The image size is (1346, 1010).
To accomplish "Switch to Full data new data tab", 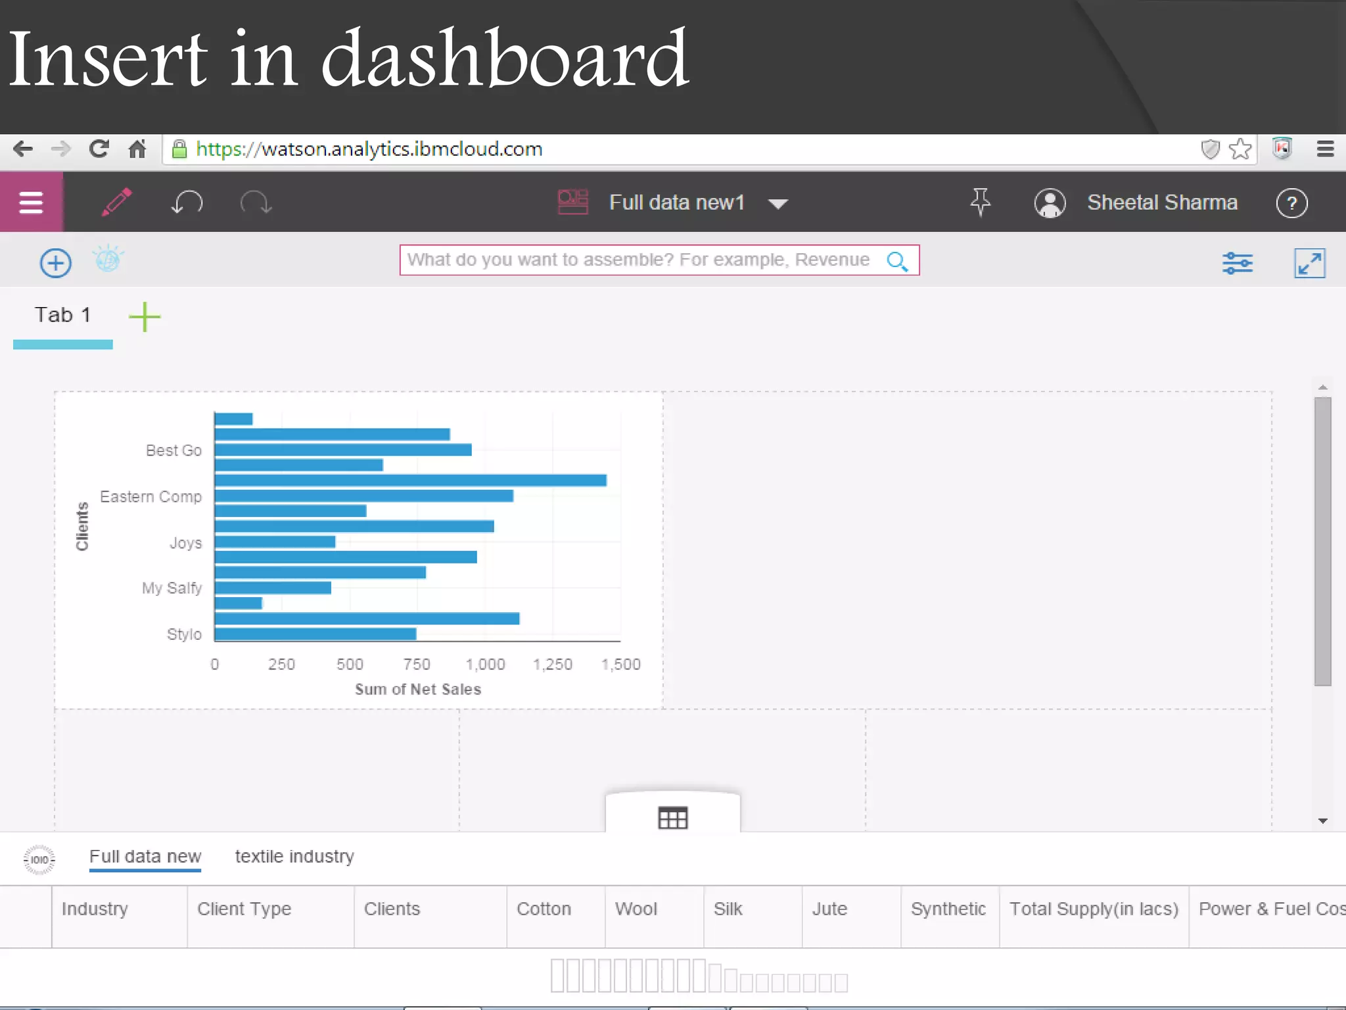I will 145,856.
